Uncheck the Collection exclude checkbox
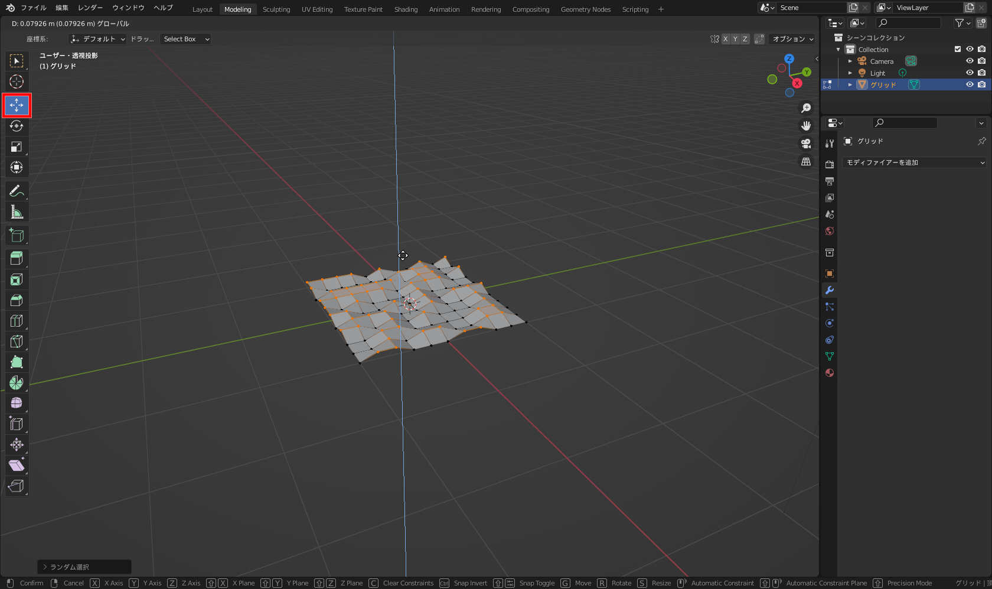Viewport: 992px width, 589px height. pyautogui.click(x=958, y=49)
